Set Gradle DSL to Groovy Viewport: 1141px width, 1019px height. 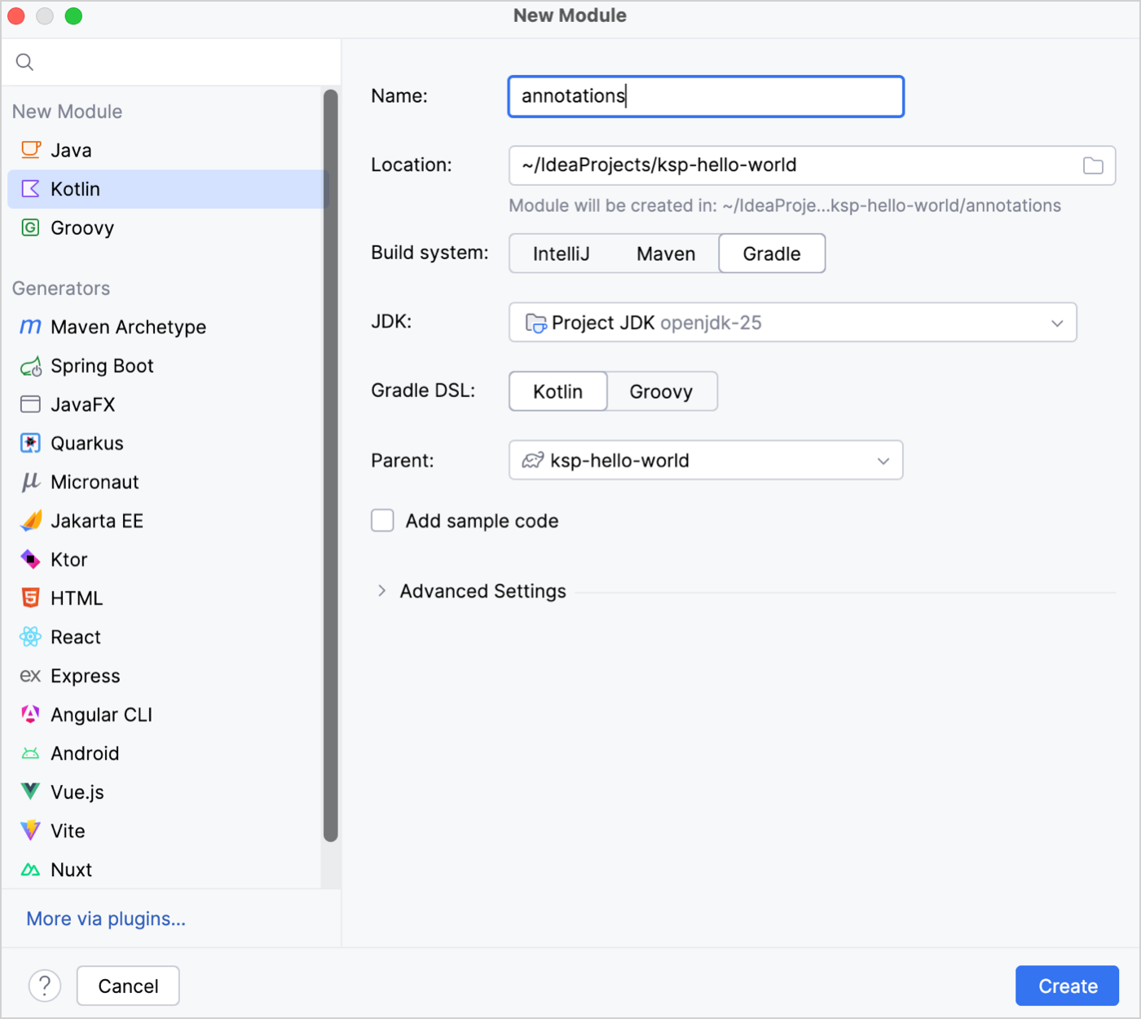[x=661, y=390]
